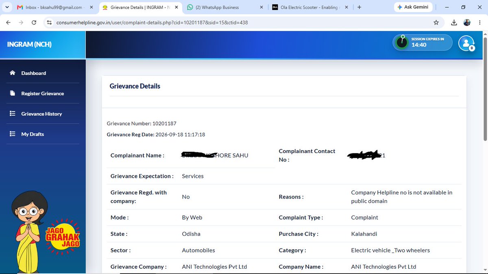
Task: Expand the tab search dropdown arrow
Action: pyautogui.click(x=7, y=7)
